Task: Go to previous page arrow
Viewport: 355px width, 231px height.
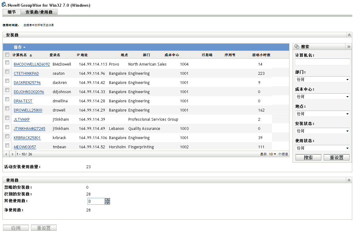Action: pyautogui.click(x=6, y=154)
